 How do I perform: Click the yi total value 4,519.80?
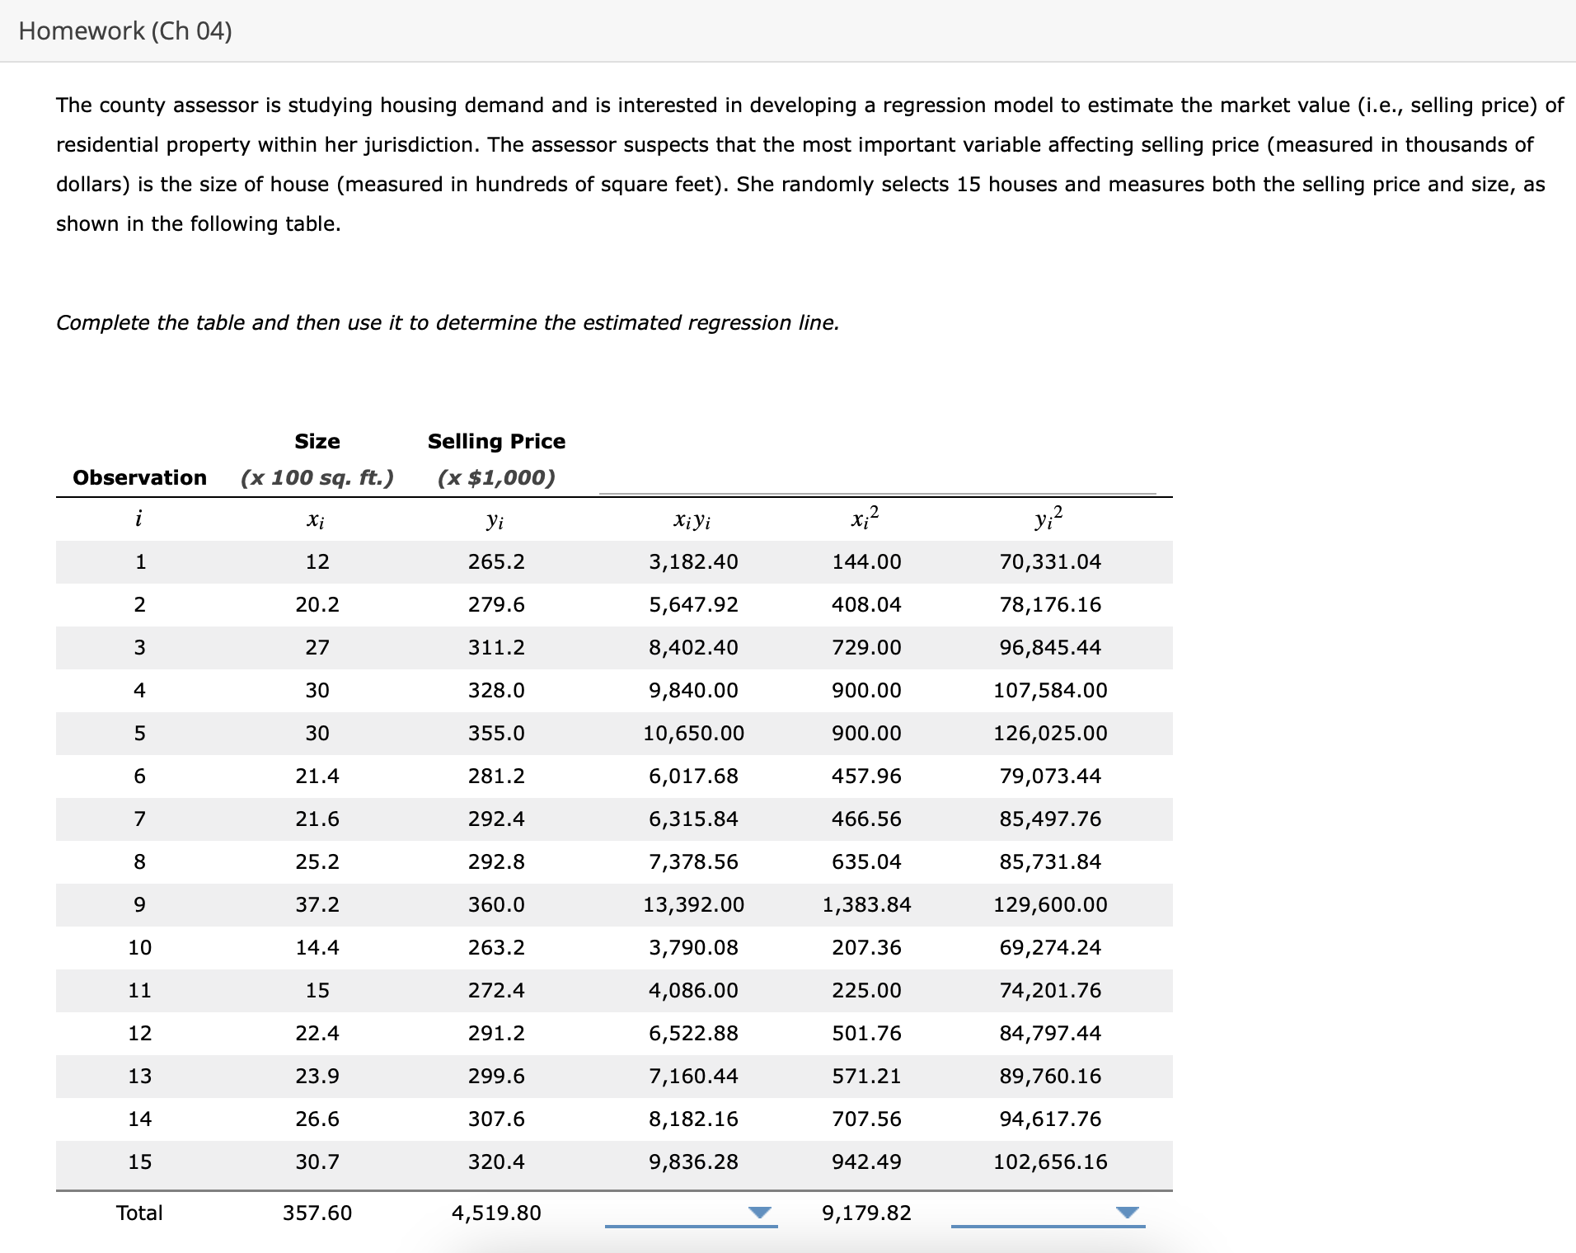[x=495, y=1212]
